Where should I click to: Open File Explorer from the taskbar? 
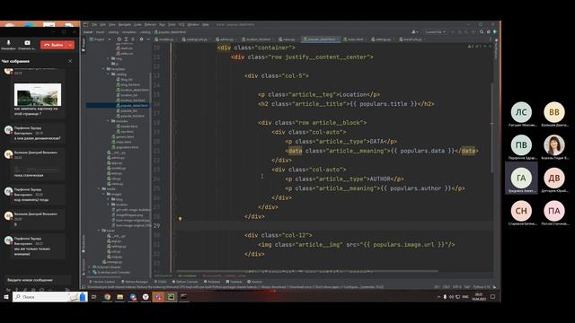pos(119,297)
